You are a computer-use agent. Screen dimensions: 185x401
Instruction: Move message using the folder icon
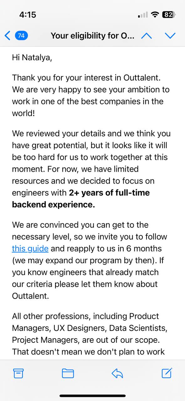(68, 373)
